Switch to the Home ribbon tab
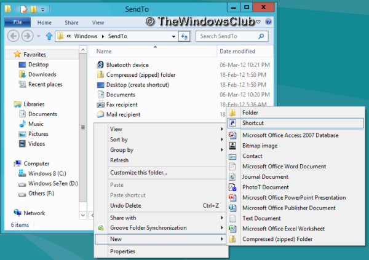Image resolution: width=369 pixels, height=260 pixels. (x=44, y=23)
